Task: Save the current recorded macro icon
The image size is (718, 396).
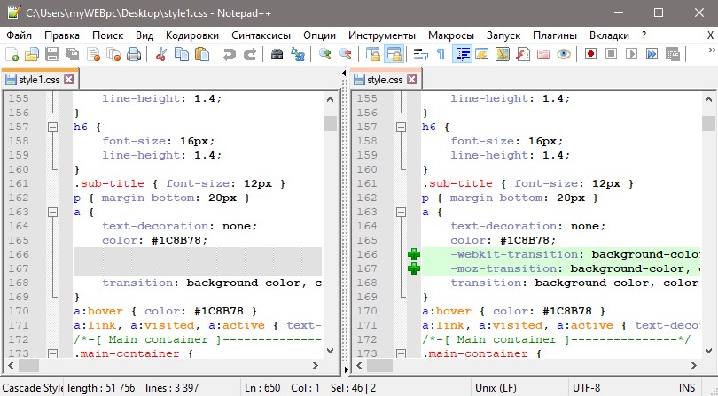Action: (672, 54)
